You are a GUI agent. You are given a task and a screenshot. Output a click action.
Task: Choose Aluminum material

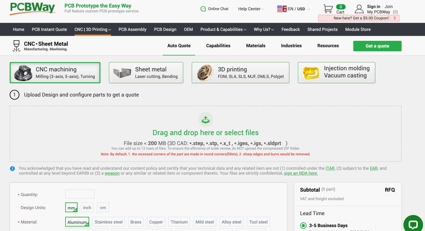(x=77, y=222)
